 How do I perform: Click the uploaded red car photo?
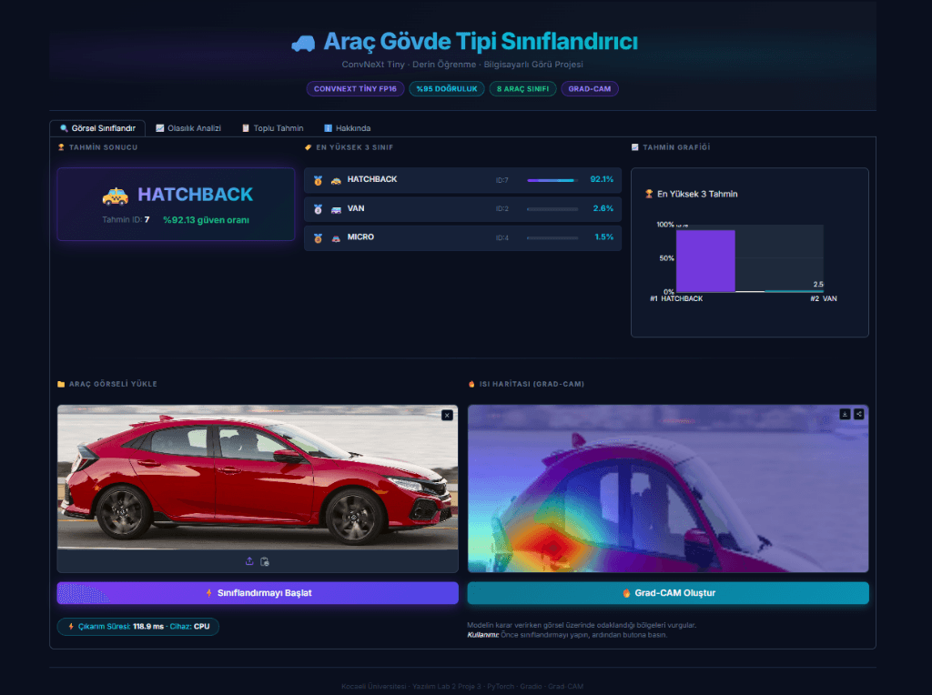pyautogui.click(x=258, y=478)
